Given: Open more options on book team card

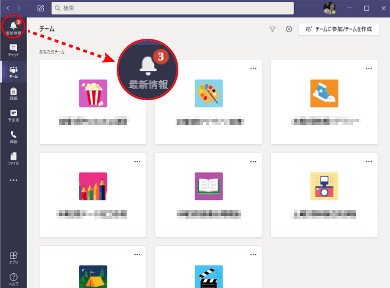Looking at the screenshot, I should coord(253,162).
